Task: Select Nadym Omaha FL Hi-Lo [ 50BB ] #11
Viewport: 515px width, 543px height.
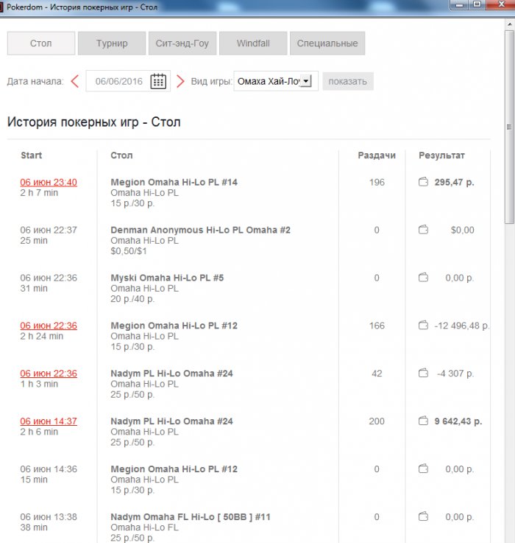Action: tap(191, 516)
